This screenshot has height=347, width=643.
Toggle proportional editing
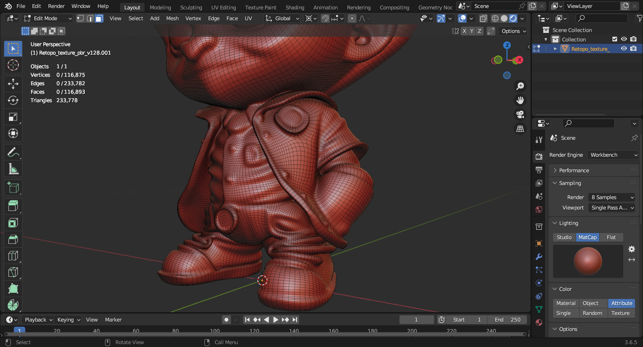click(x=352, y=18)
